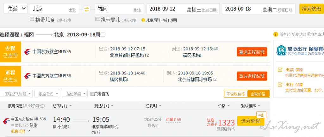Click the green shield guarantee icon
Screen dimensions: 324x137
click(281, 51)
